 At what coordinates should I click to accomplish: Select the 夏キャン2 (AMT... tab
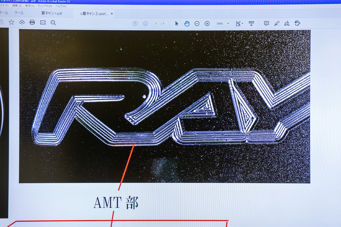94,14
